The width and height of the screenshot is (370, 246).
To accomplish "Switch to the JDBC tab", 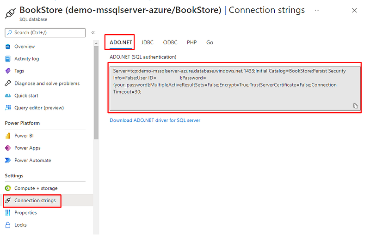I will pyautogui.click(x=147, y=42).
